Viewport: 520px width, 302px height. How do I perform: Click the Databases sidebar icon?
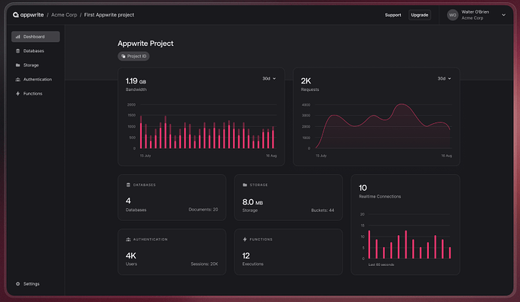pyautogui.click(x=17, y=51)
